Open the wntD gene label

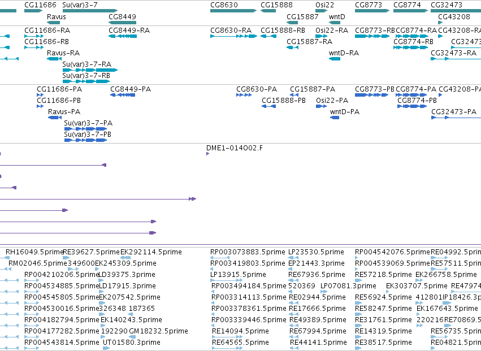pyautogui.click(x=337, y=16)
